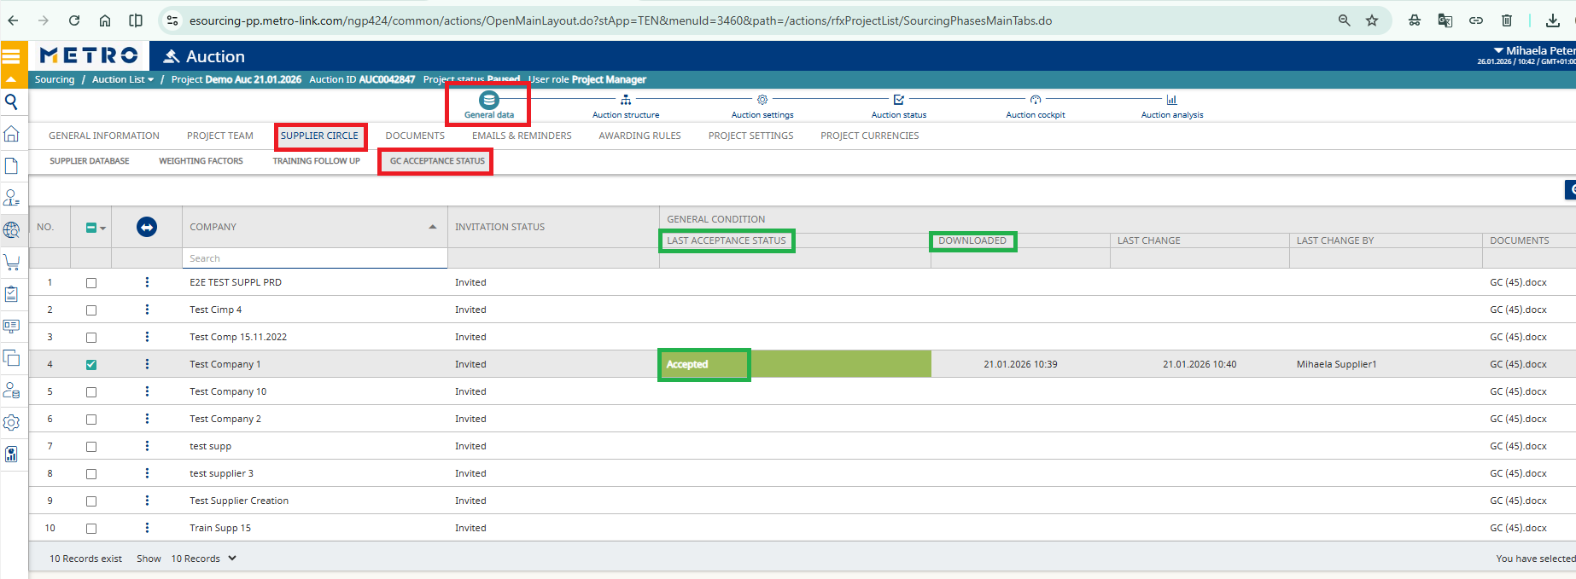Go to the Auction status step
The width and height of the screenshot is (1576, 579).
899,107
